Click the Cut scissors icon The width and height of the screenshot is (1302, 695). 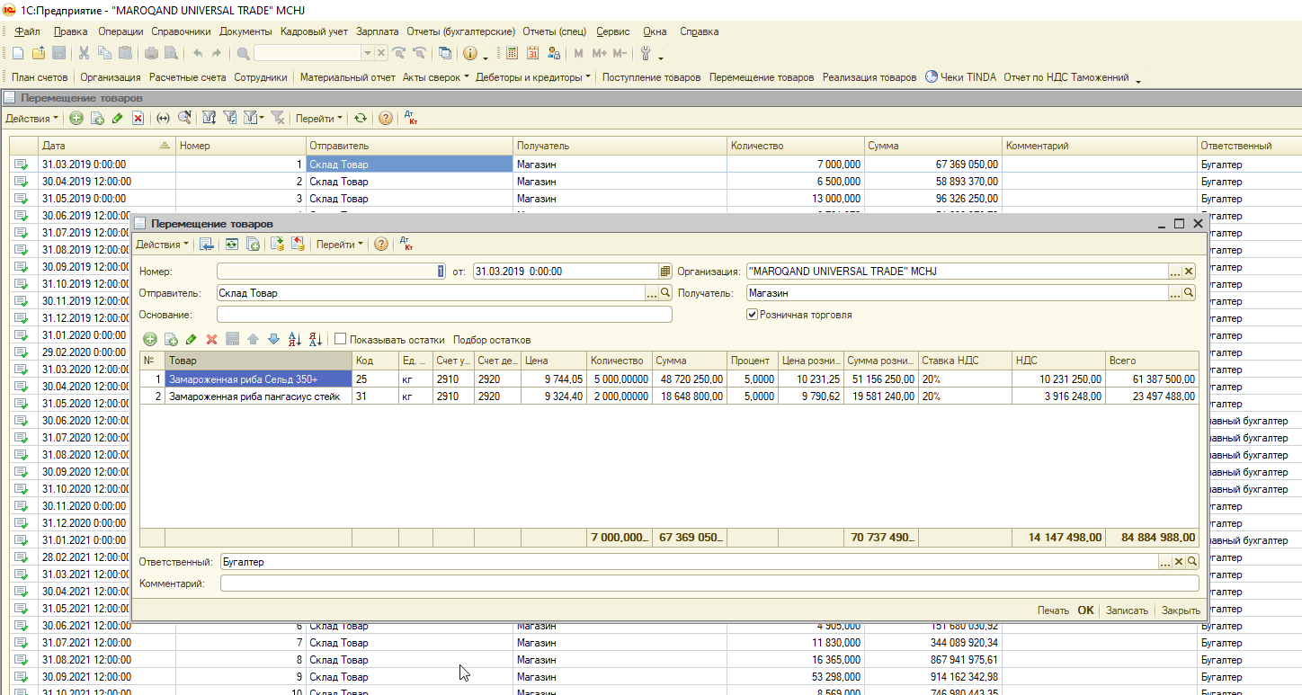click(x=84, y=53)
